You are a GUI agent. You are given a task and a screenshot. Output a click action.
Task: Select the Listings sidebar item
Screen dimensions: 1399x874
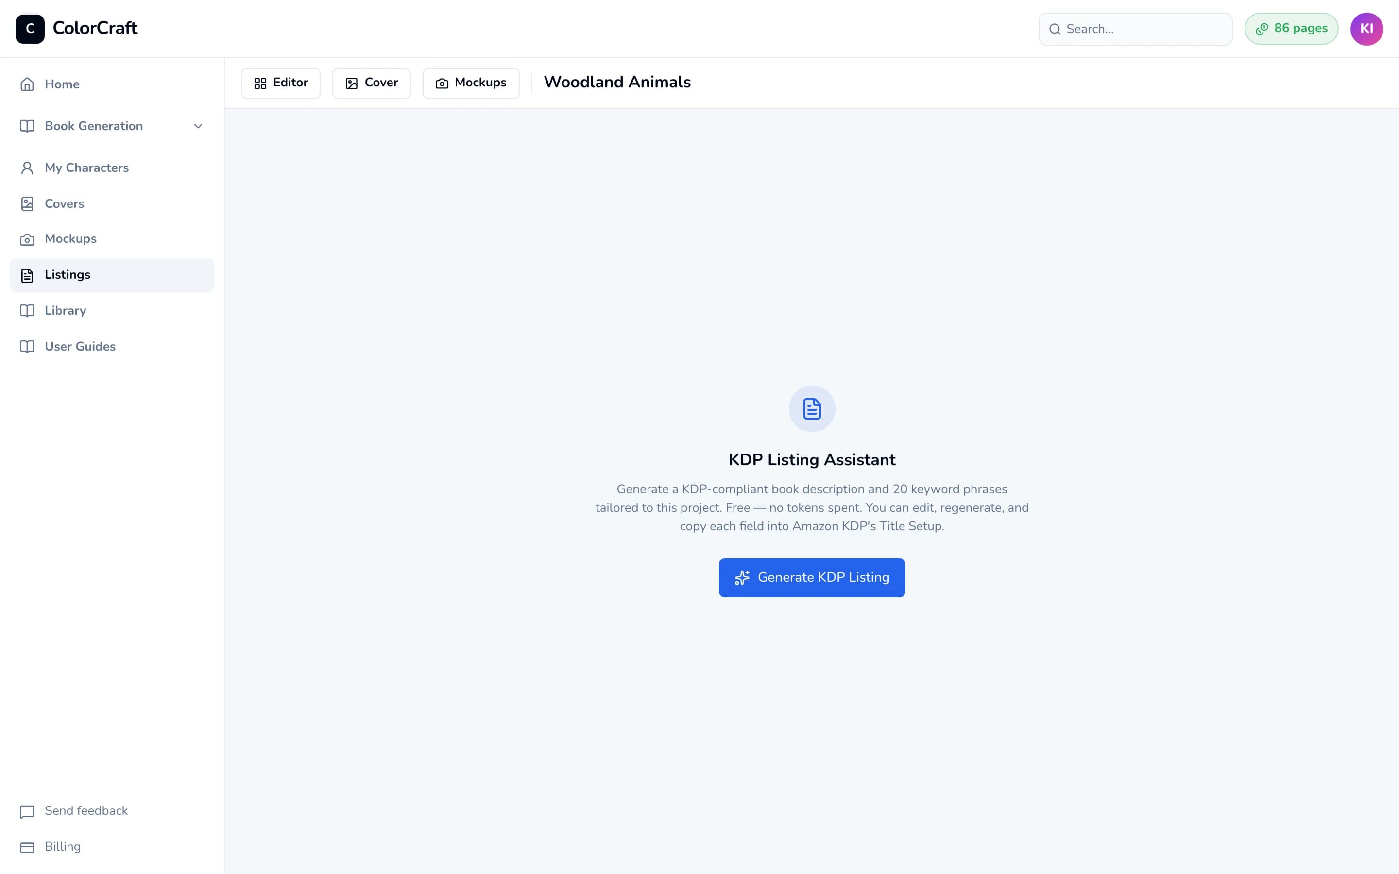pos(112,275)
